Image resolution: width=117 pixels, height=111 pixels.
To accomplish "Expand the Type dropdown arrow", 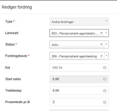I will [106, 21].
